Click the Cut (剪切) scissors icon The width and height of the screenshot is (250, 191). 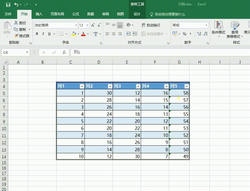(x=16, y=23)
